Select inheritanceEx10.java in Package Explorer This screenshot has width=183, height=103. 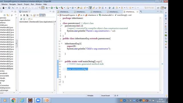pyautogui.click(x=7, y=30)
